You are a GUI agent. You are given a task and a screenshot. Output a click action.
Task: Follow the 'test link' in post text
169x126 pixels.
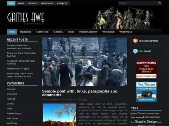pyautogui.click(x=96, y=117)
